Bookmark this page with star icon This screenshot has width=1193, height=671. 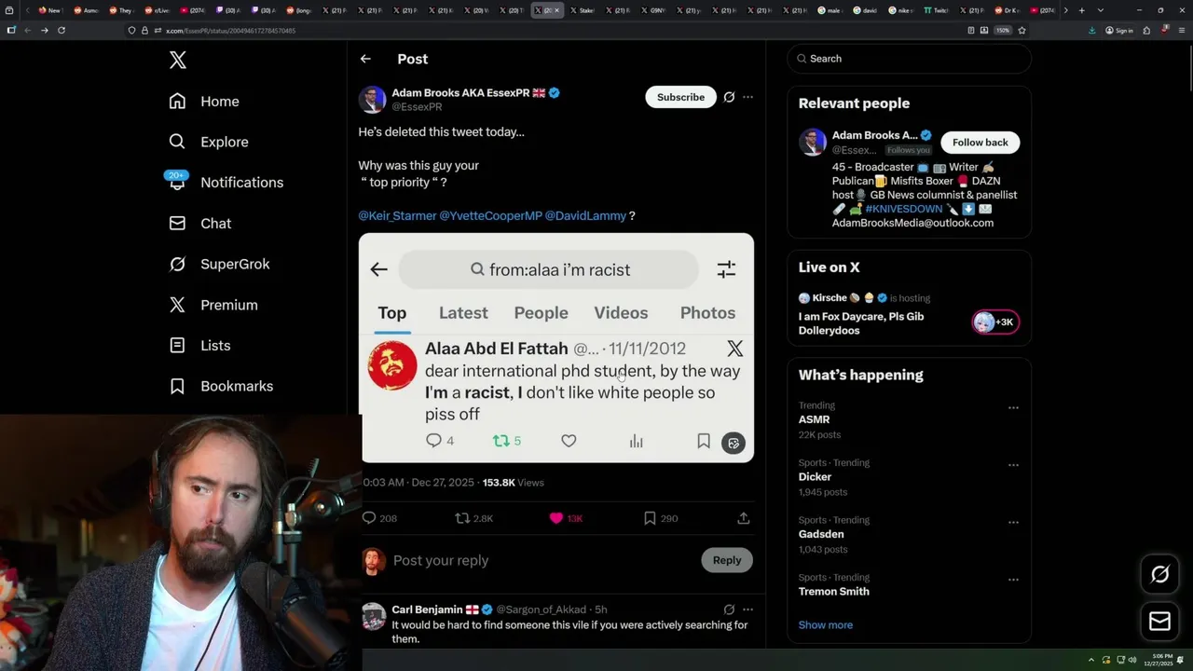[1022, 31]
